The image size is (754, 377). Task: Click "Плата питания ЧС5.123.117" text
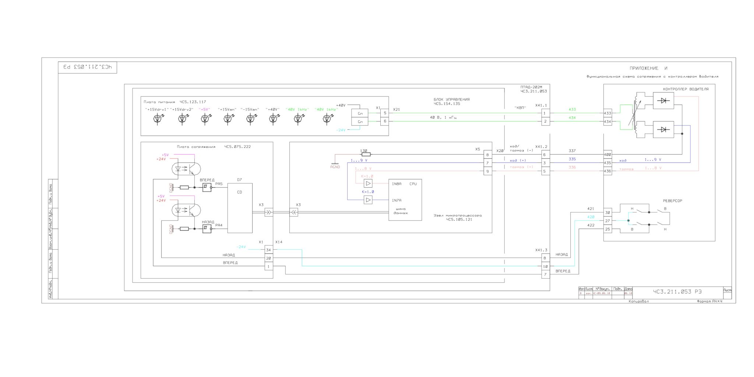[x=175, y=102]
